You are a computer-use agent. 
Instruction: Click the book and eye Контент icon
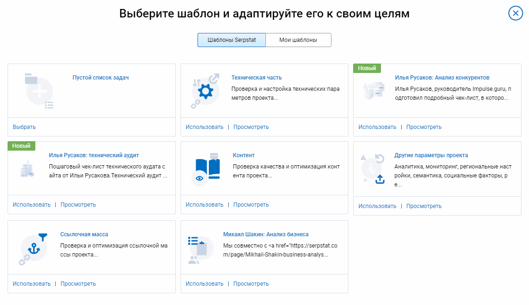206,169
